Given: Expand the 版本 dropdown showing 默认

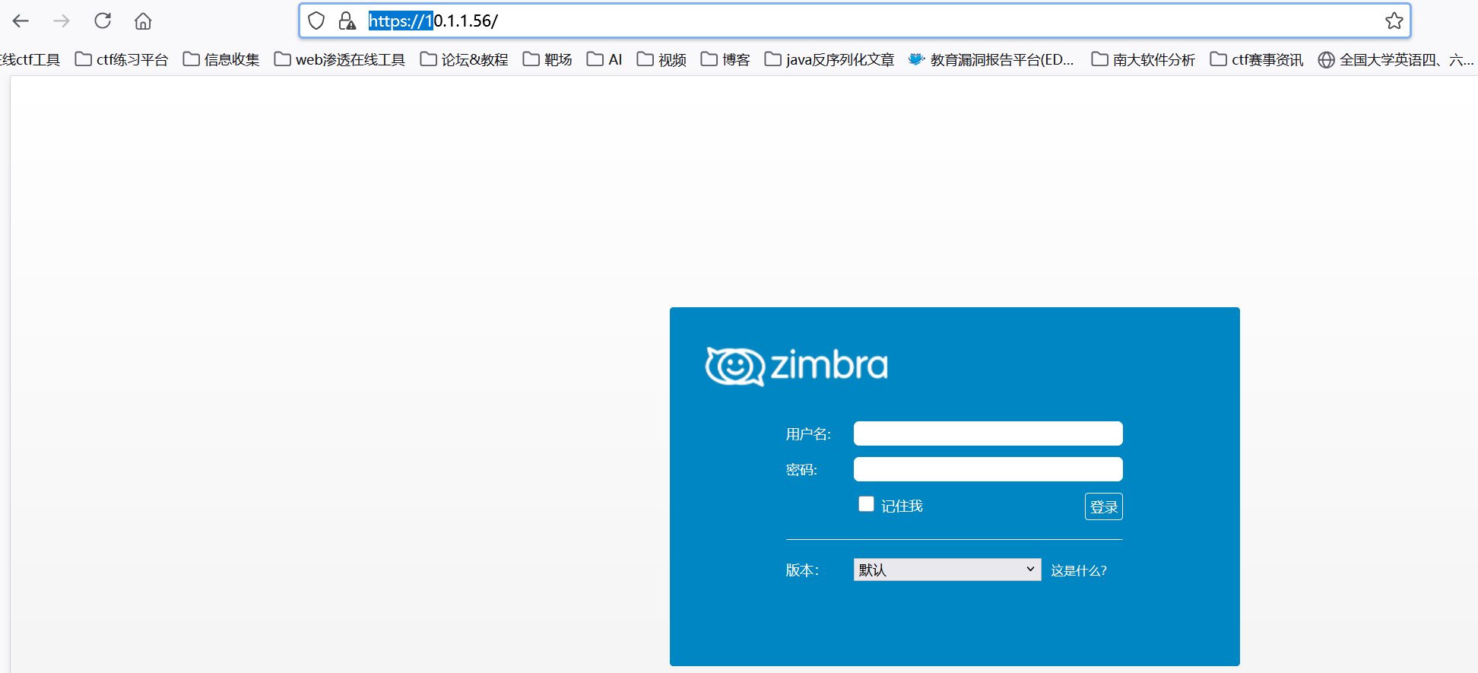Looking at the screenshot, I should pos(947,570).
